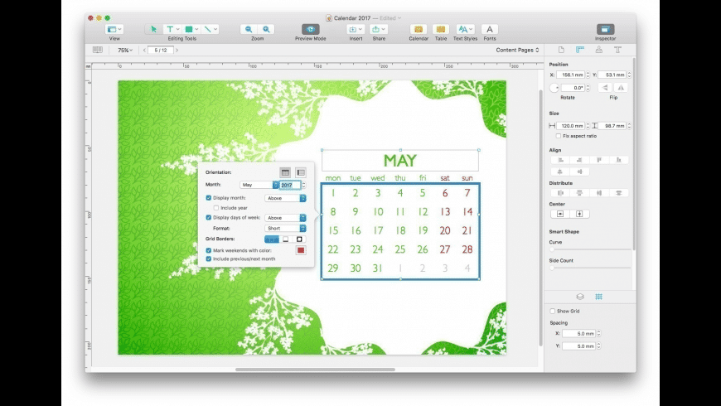This screenshot has height=406, width=721.
Task: Open the View toolbar dropdown
Action: coord(114,29)
